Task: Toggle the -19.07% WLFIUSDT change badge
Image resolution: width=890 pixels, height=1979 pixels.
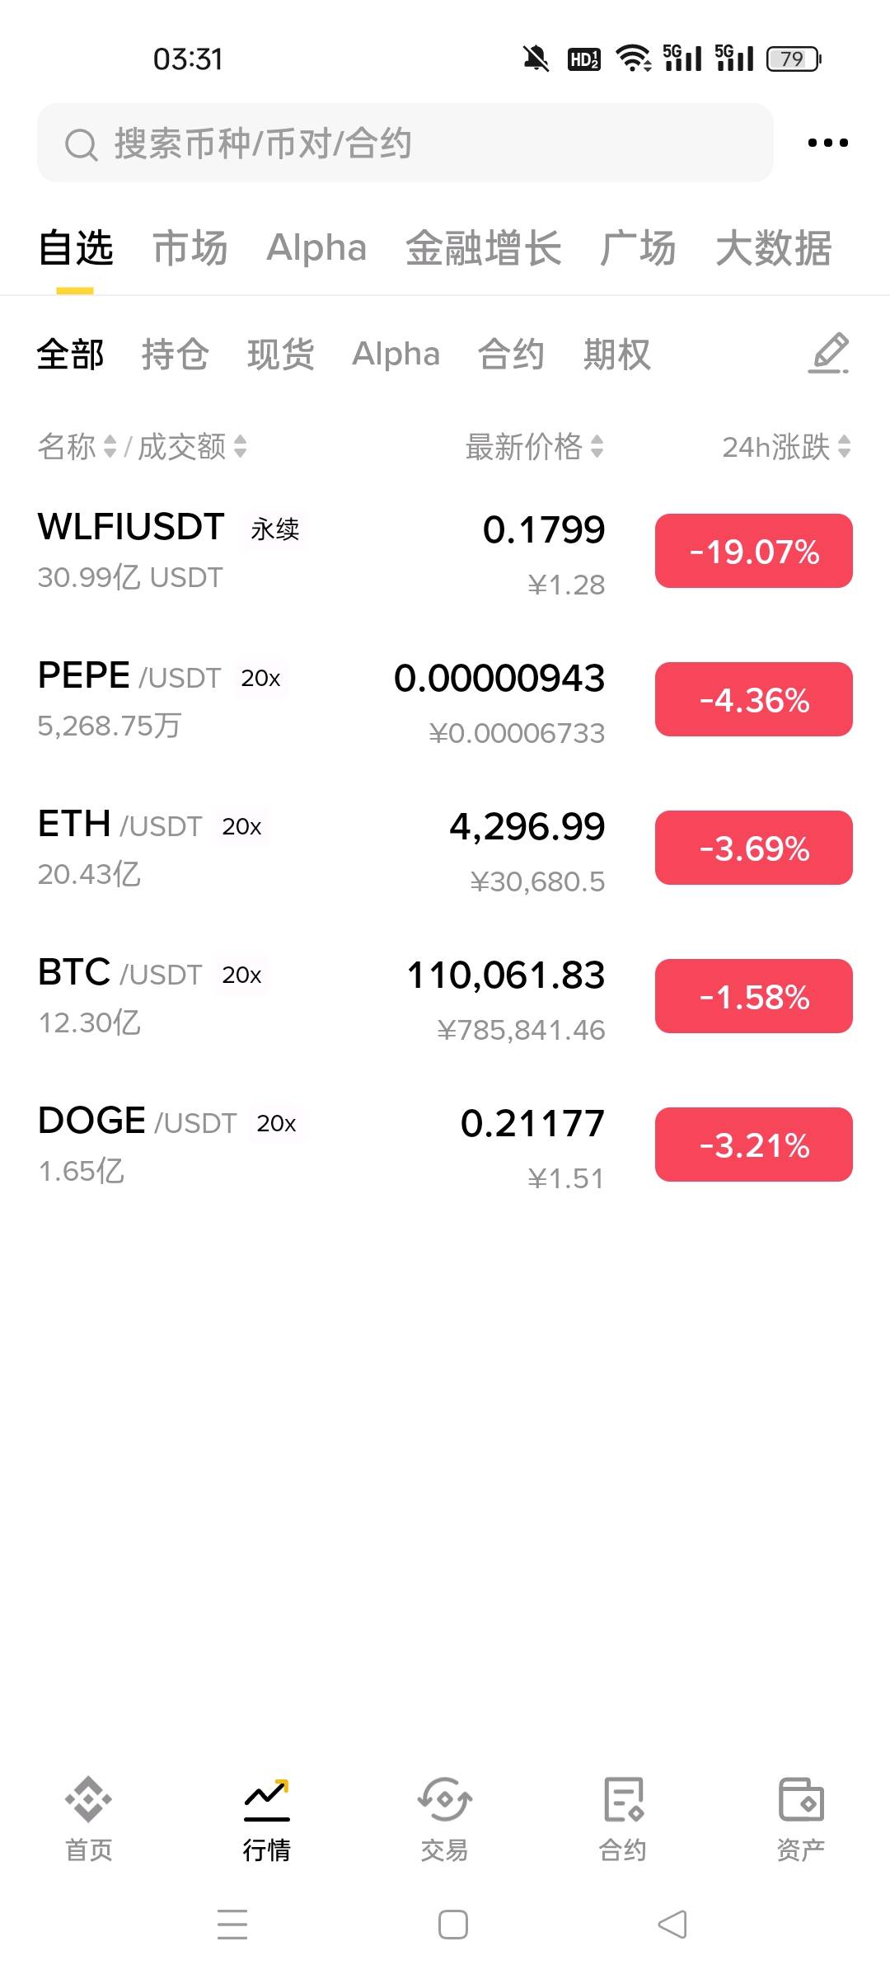Action: click(753, 551)
